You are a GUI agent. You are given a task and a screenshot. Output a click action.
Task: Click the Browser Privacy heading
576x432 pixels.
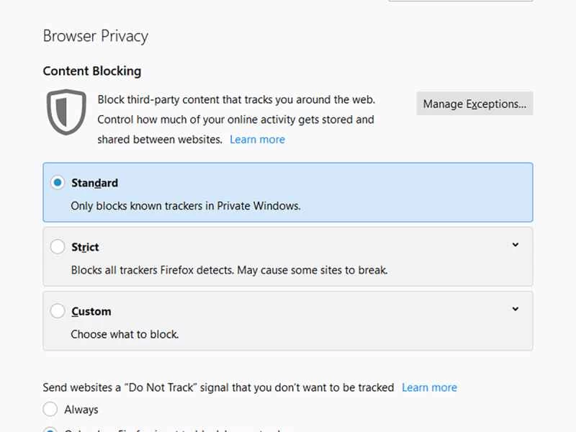95,35
